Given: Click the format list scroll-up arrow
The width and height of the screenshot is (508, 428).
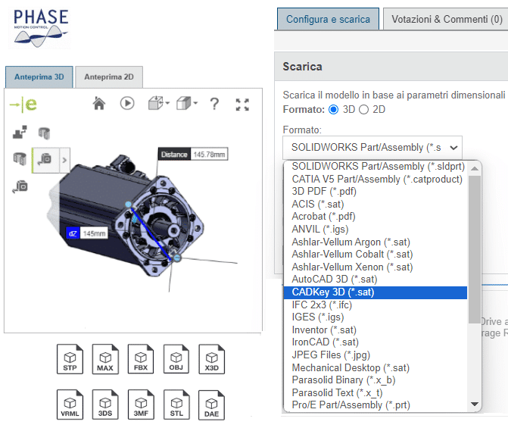Looking at the screenshot, I should pos(475,168).
